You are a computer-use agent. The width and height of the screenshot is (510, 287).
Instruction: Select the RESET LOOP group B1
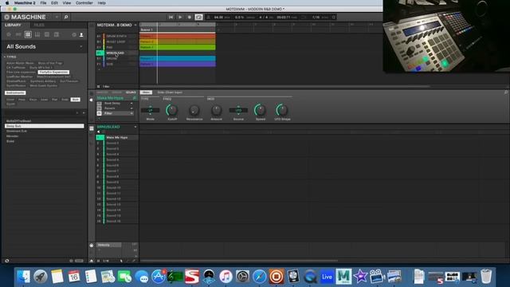coord(116,41)
